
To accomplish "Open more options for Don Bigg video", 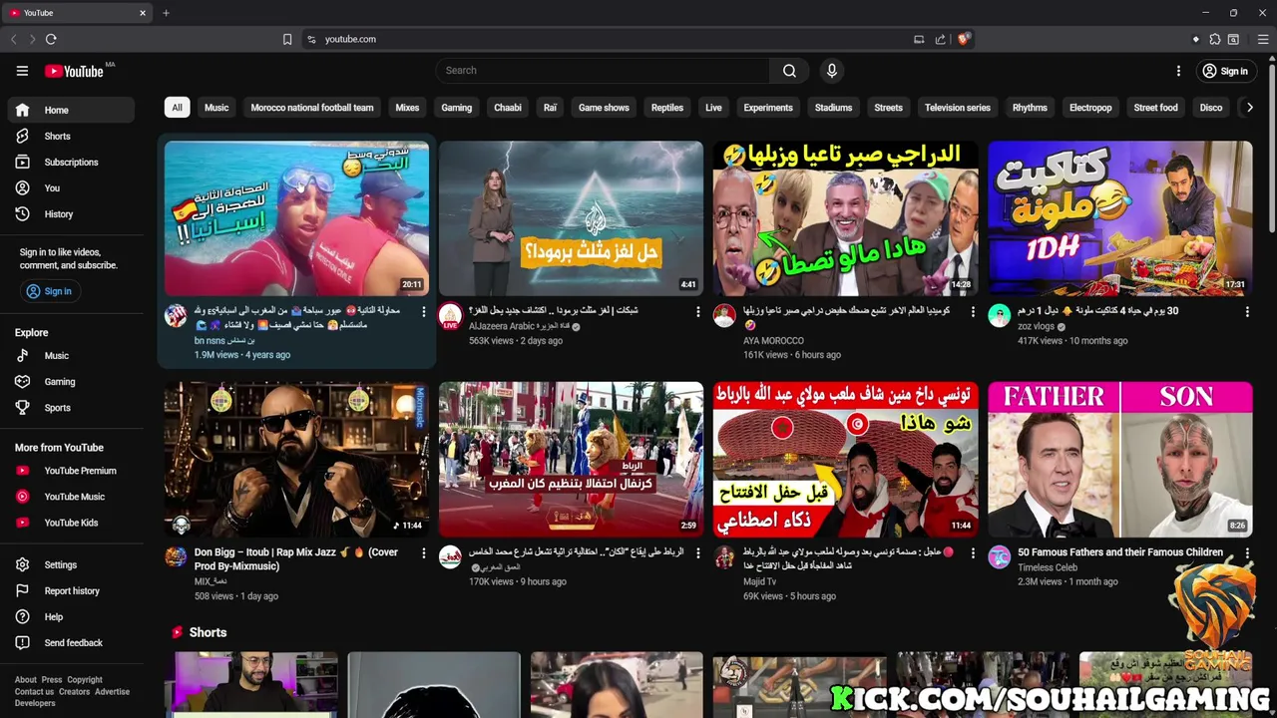I will pos(423,552).
